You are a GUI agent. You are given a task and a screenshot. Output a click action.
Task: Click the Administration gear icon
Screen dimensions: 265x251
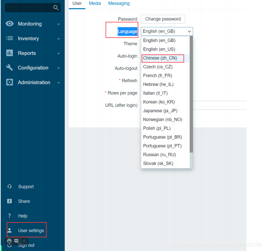point(9,82)
